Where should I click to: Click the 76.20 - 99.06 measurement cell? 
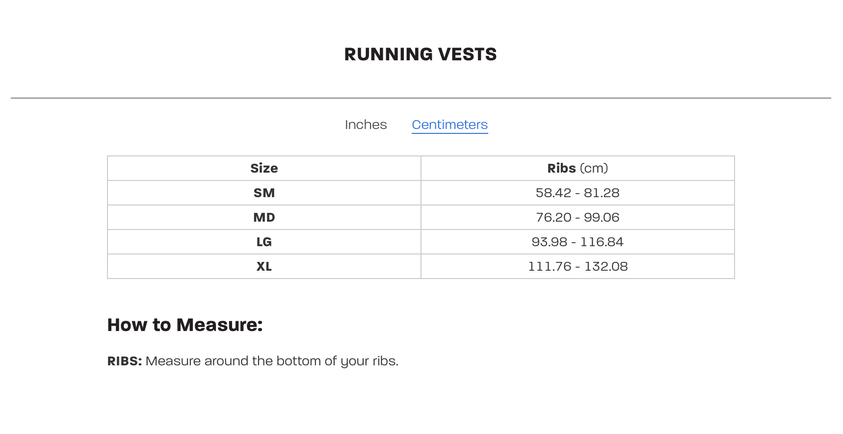pyautogui.click(x=578, y=217)
